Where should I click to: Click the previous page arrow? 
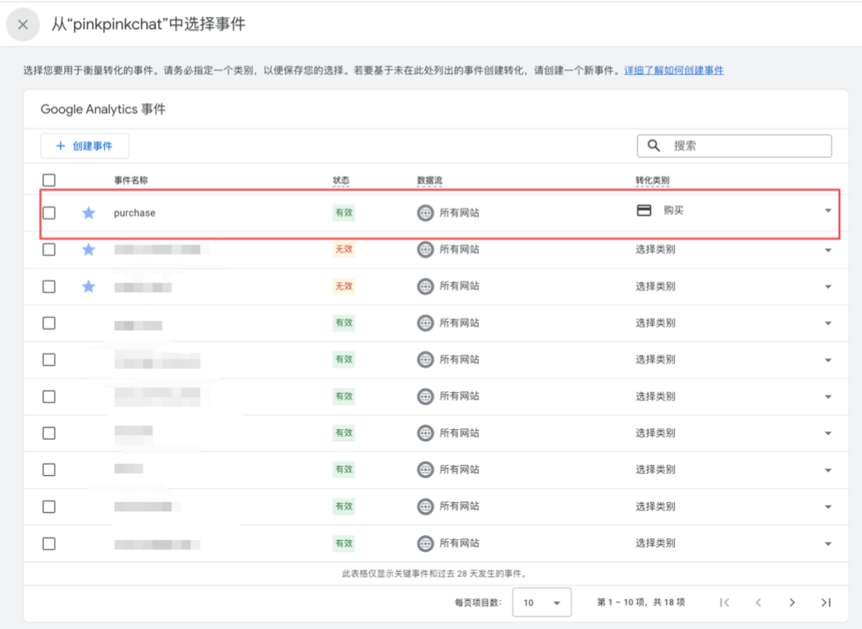click(758, 602)
